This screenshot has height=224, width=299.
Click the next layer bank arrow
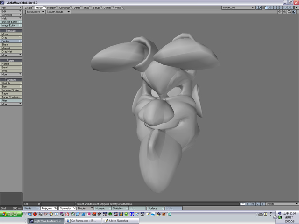coord(260,8)
